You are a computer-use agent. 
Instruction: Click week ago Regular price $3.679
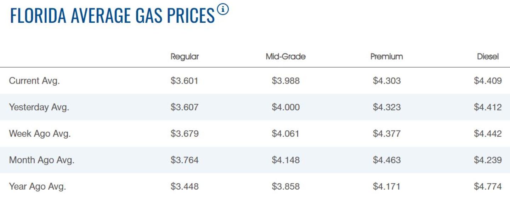point(184,133)
